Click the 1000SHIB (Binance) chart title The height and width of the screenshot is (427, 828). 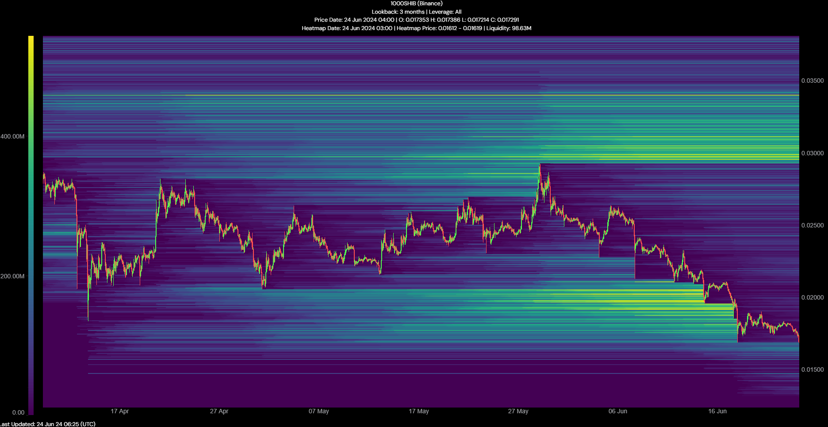click(x=416, y=4)
